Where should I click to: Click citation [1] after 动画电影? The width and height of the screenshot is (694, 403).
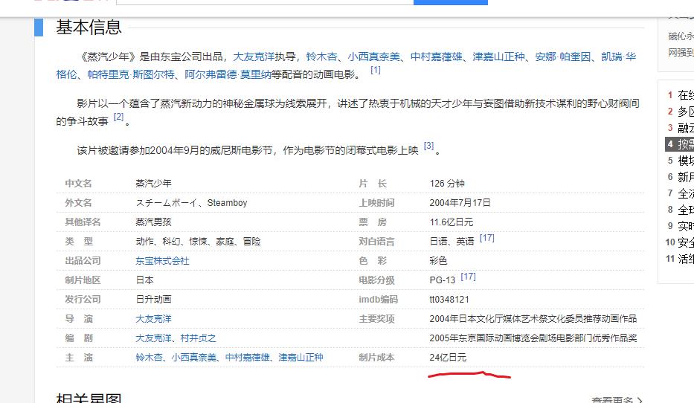376,70
